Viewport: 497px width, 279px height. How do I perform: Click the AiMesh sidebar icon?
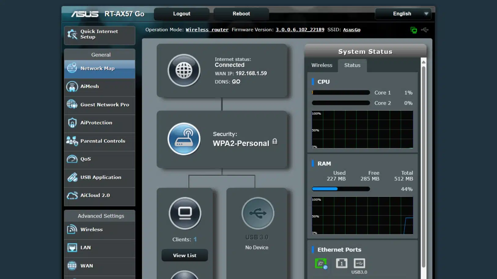tap(72, 87)
